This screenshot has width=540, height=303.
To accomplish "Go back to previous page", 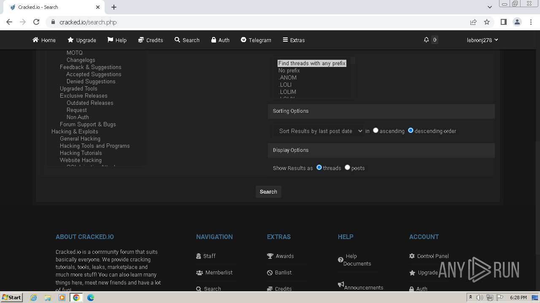I will (9, 22).
